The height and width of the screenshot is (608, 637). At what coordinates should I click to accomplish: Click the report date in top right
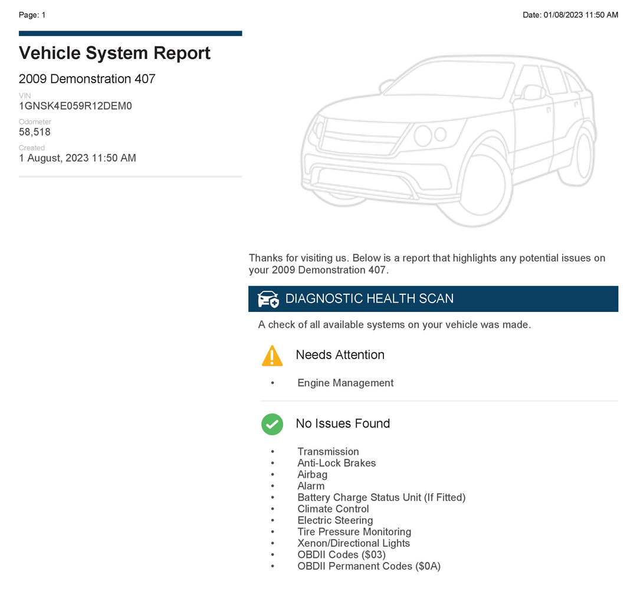[570, 15]
